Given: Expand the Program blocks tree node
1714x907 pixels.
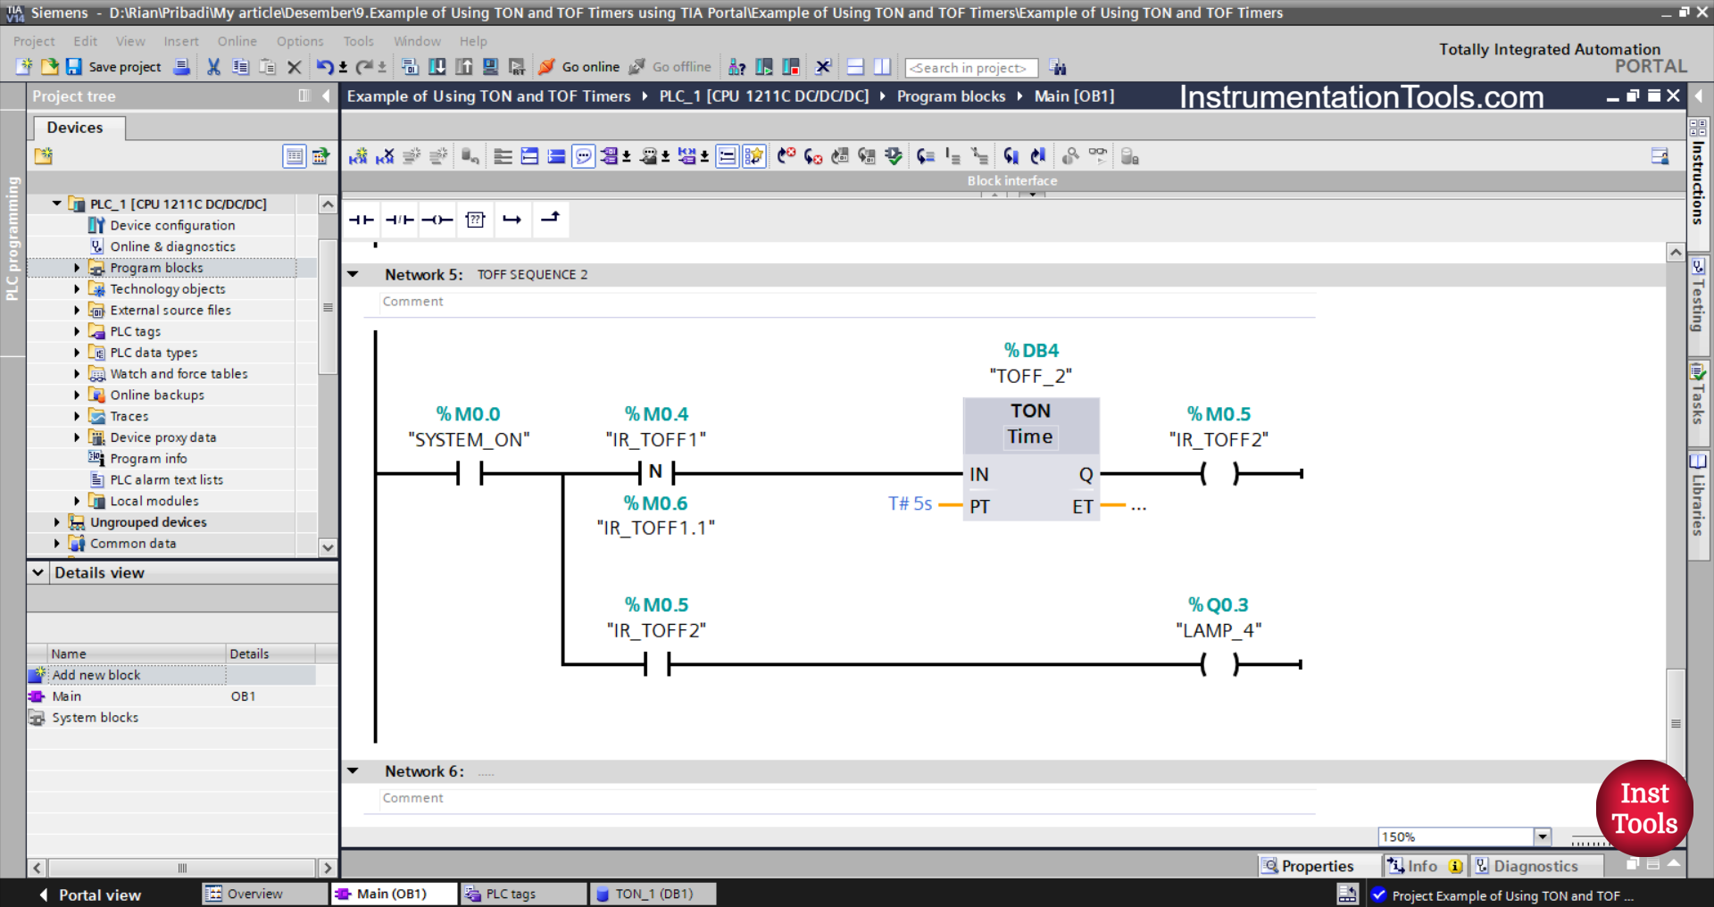Looking at the screenshot, I should [77, 268].
